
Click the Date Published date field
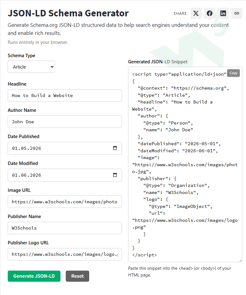tap(65, 148)
